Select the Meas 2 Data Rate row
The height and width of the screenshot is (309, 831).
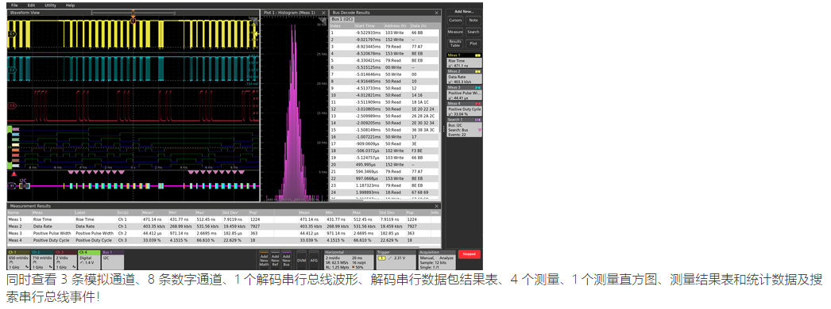(x=223, y=226)
